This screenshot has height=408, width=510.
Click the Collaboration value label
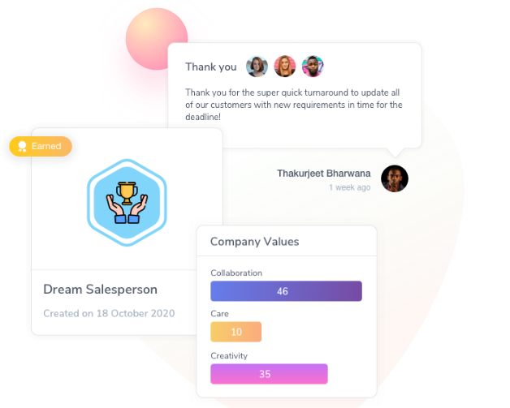[236, 273]
